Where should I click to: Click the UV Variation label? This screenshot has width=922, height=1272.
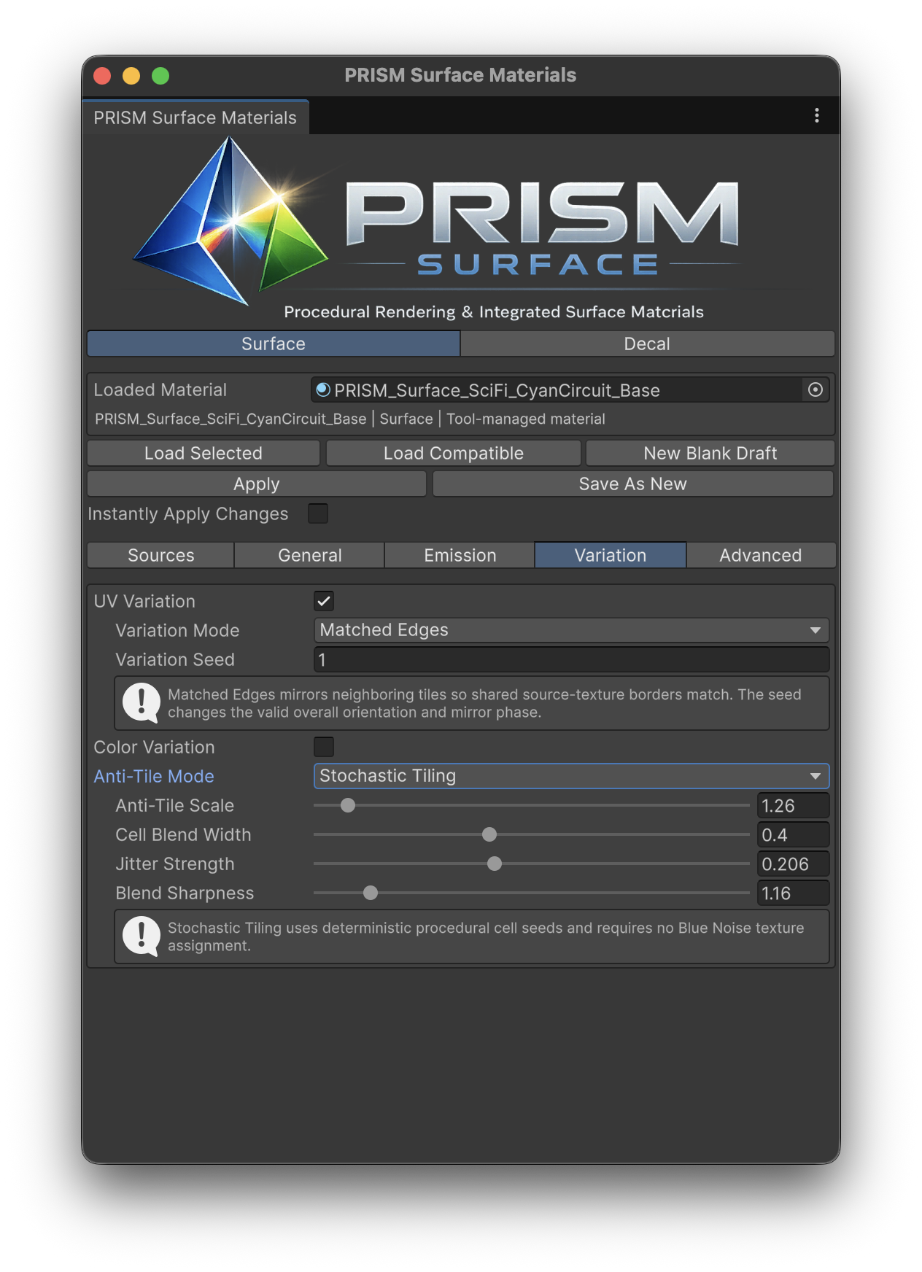[x=144, y=601]
